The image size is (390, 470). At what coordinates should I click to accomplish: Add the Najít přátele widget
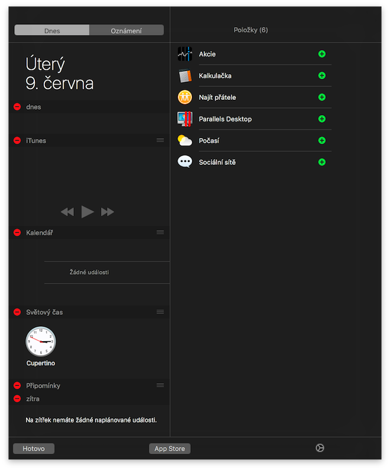tap(321, 97)
